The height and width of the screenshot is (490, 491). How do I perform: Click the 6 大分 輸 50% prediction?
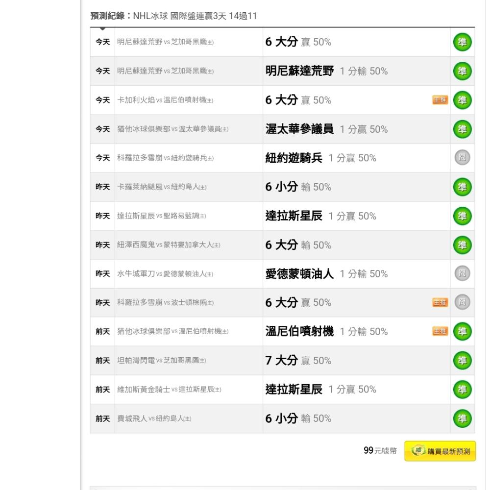point(298,245)
